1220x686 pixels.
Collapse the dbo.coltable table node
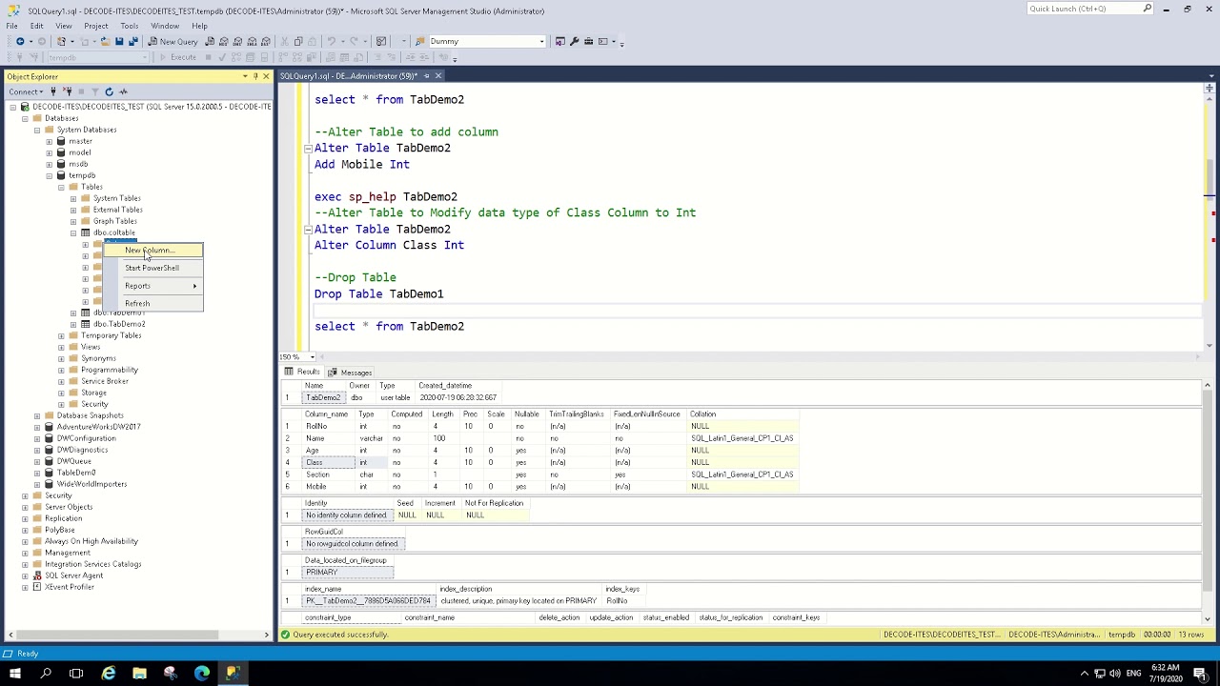point(73,232)
